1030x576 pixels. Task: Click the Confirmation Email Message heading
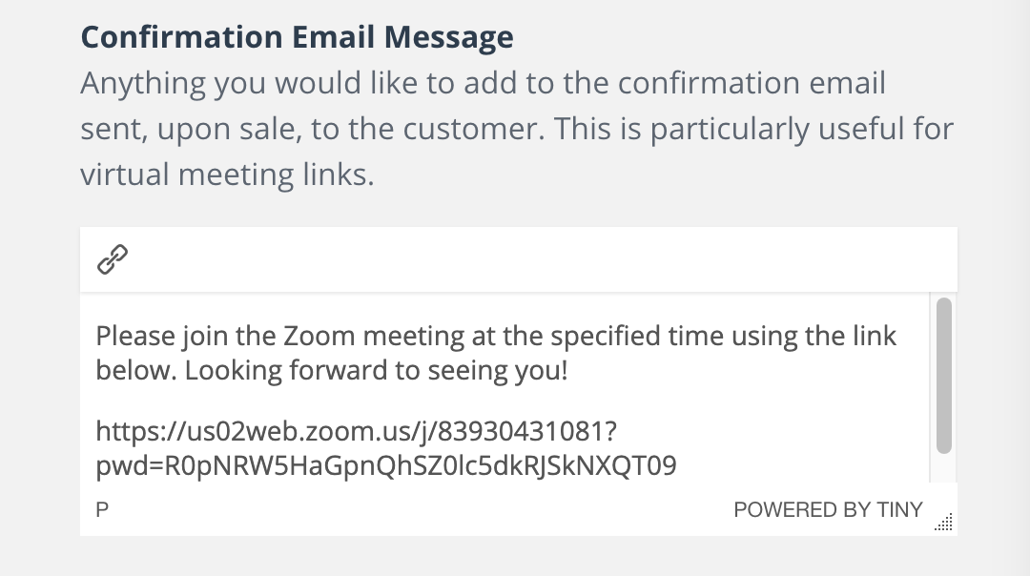tap(297, 37)
